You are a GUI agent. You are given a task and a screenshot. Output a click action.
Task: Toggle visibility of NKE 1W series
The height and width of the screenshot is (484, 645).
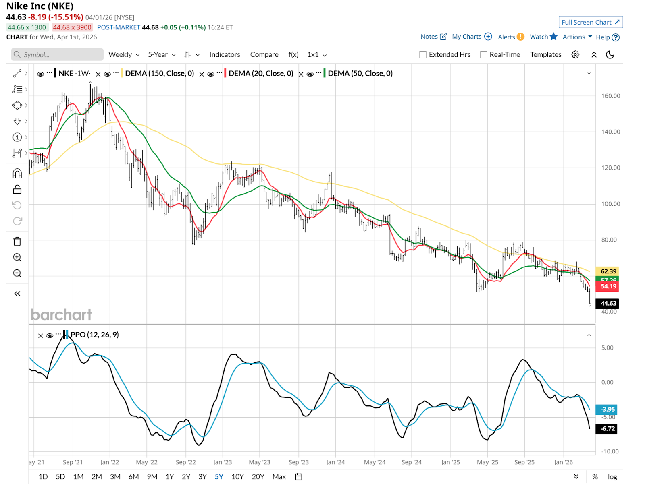click(x=40, y=74)
